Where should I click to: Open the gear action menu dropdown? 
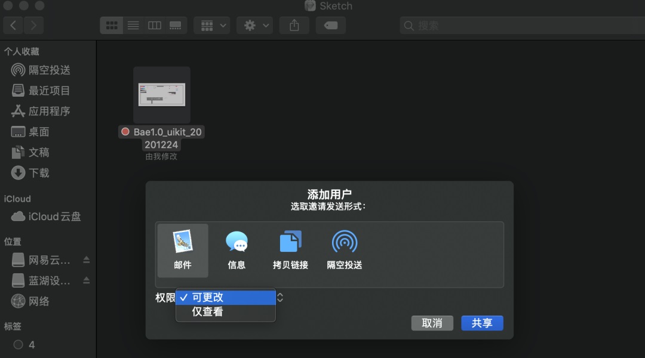[x=254, y=26]
